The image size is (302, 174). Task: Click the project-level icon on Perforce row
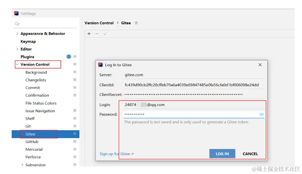point(75,157)
